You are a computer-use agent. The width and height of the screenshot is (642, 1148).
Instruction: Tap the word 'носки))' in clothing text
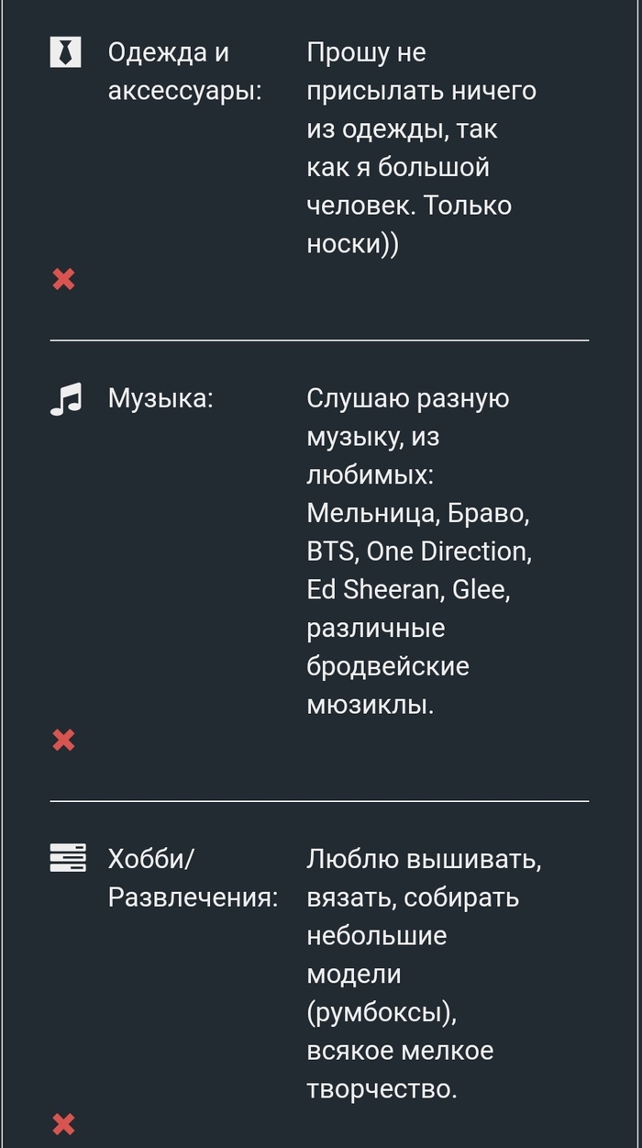tap(352, 243)
